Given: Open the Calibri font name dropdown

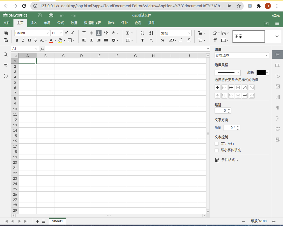Looking at the screenshot, I should click(32, 33).
